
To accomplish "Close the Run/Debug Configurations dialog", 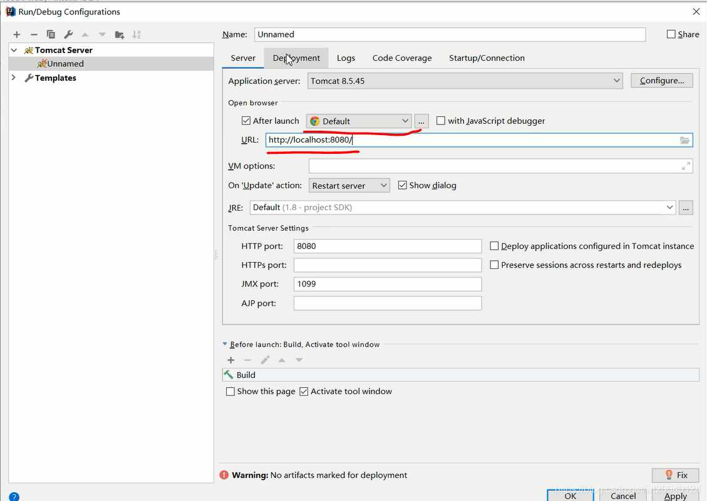I will (x=696, y=12).
